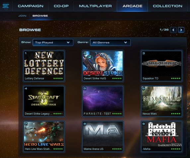
Task: Select the Arcade tab
Action: (132, 6)
